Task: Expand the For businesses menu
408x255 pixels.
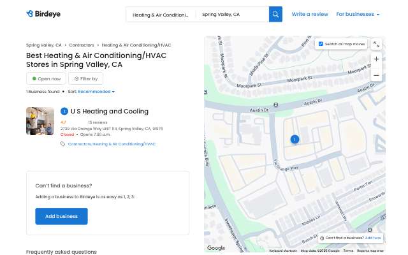Action: pyautogui.click(x=358, y=14)
